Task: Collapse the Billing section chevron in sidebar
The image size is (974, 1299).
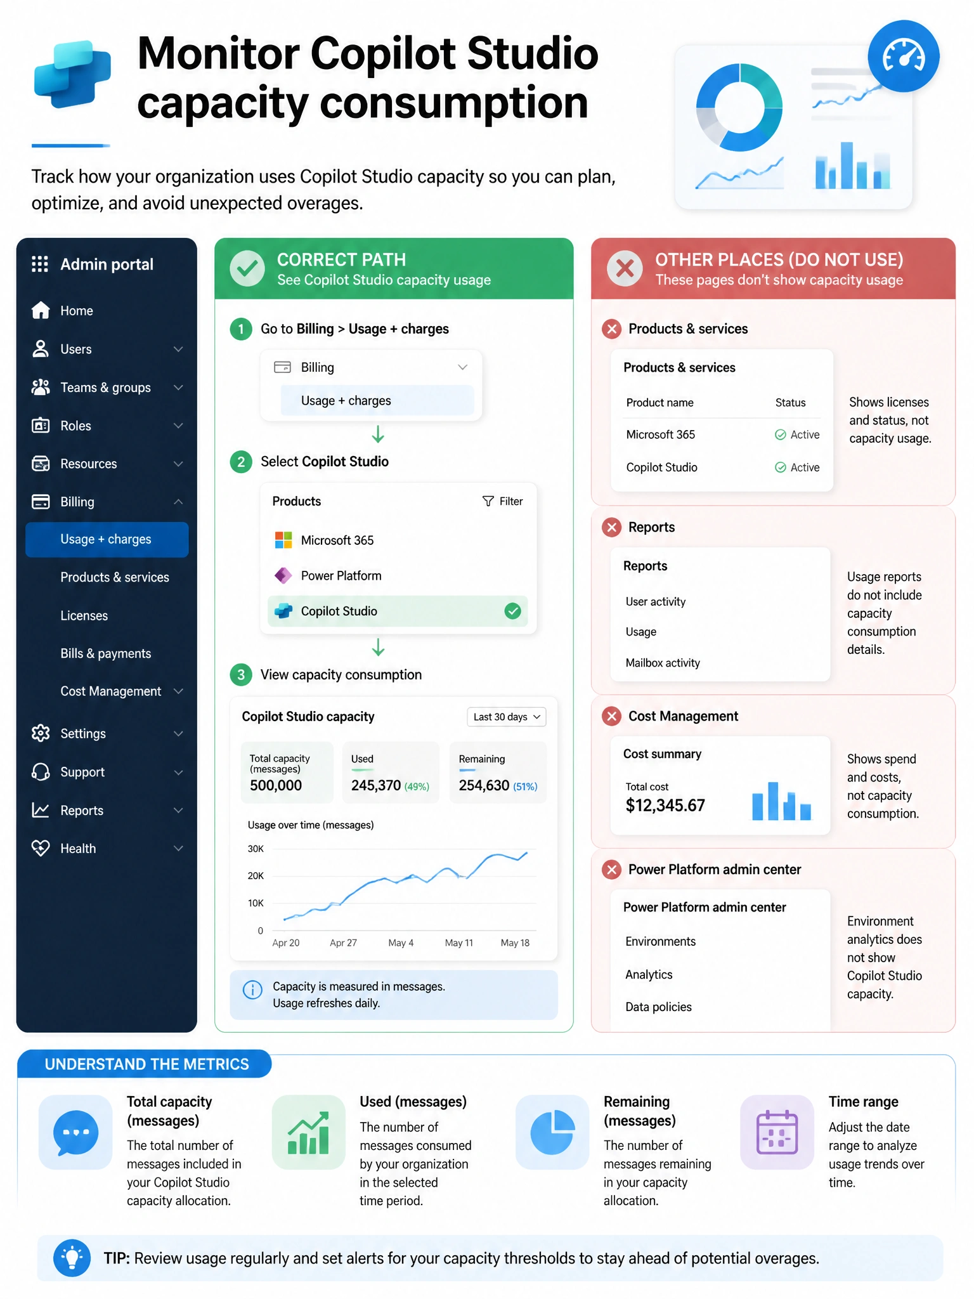Action: click(x=179, y=502)
